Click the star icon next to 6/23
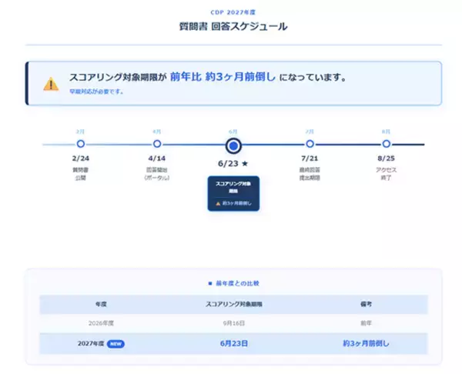The image size is (462, 374). pos(245,163)
